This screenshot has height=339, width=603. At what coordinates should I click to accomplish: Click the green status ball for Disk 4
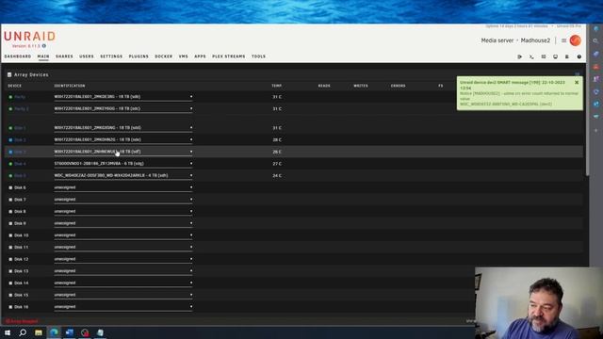click(x=10, y=164)
